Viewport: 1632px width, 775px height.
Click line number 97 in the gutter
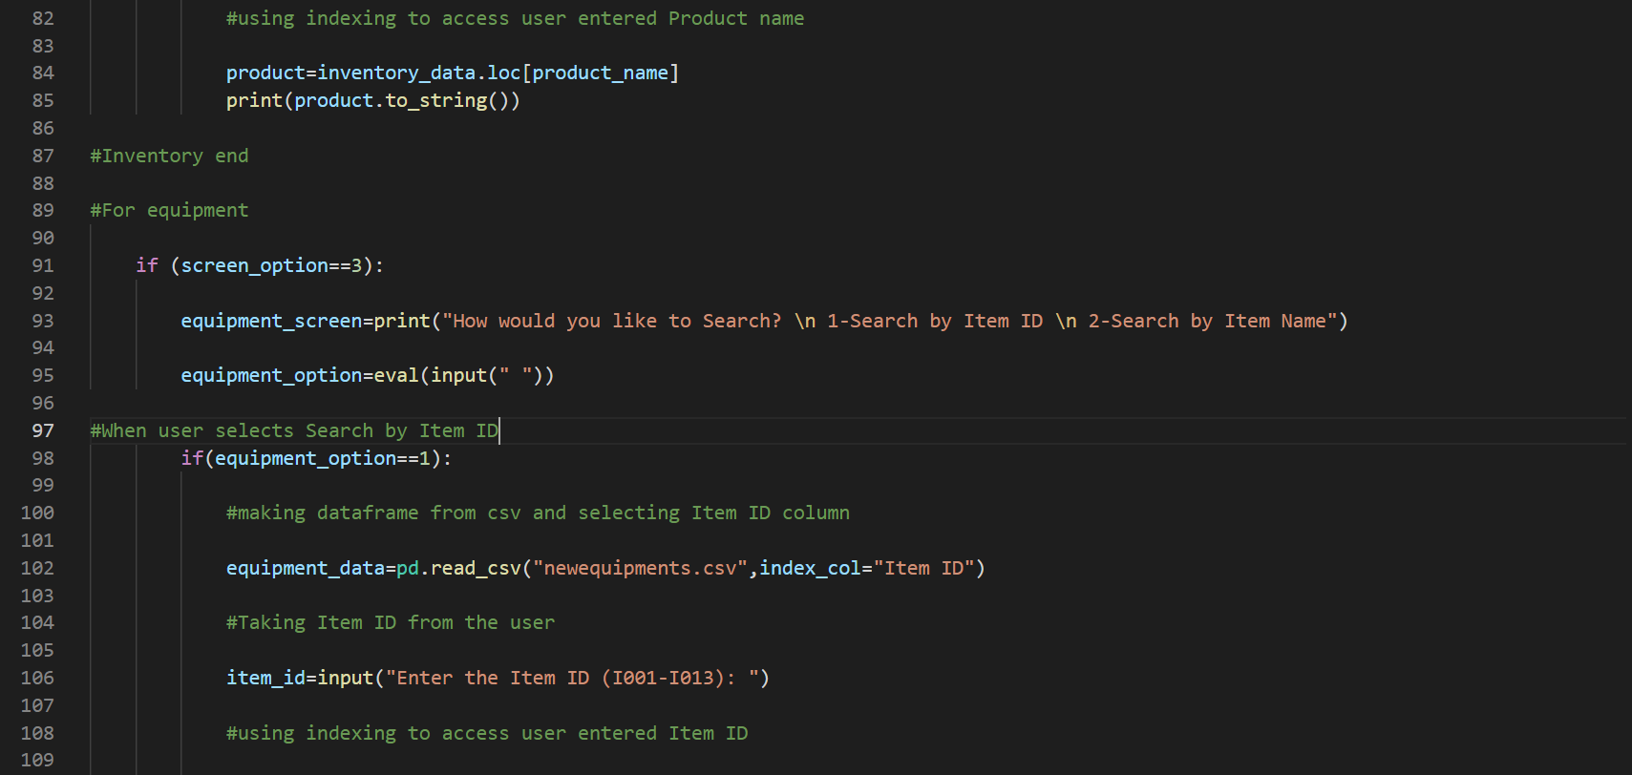43,430
